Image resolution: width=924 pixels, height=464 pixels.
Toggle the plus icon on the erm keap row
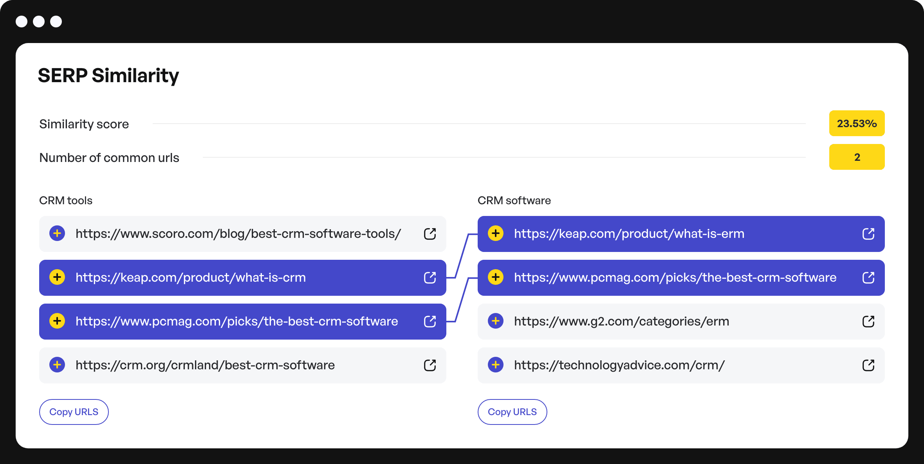[496, 234]
